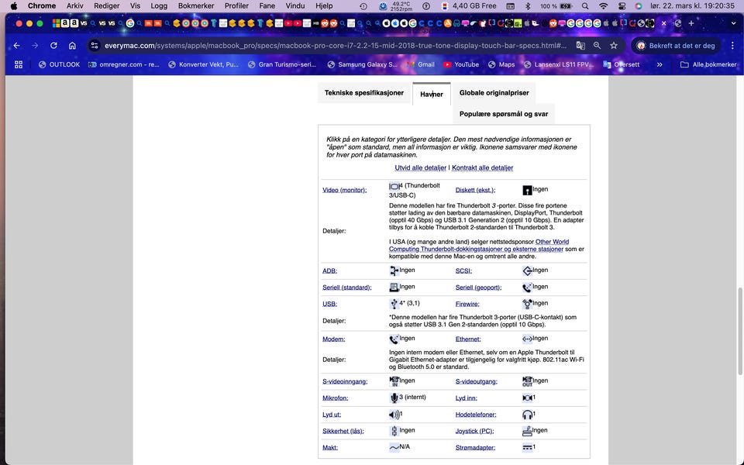Viewport: 744px width, 465px height.
Task: Click the Firewire port icon
Action: (x=527, y=304)
